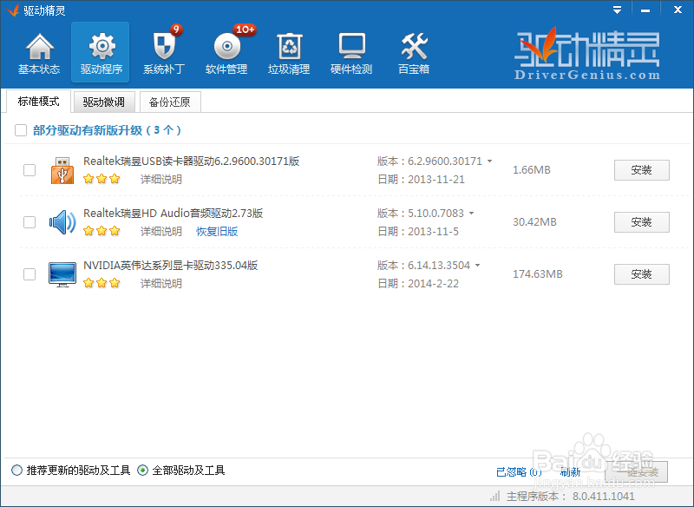Open 详细说明 for Realtek USB driver
Viewport: 694px width, 507px height.
click(161, 180)
